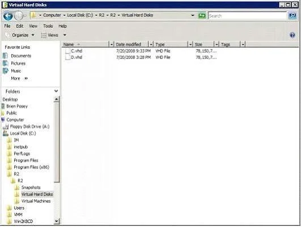Open the Help question mark icon

point(292,35)
